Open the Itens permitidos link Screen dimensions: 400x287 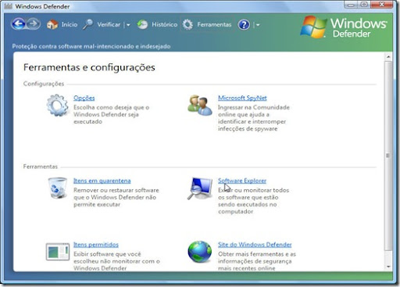click(96, 245)
